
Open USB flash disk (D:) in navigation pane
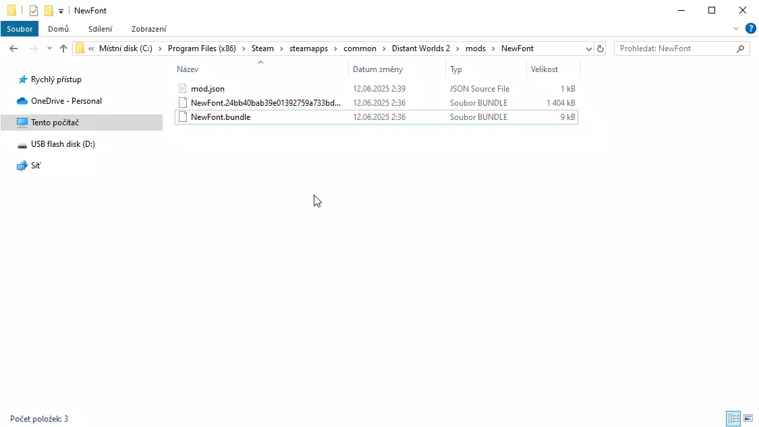63,144
